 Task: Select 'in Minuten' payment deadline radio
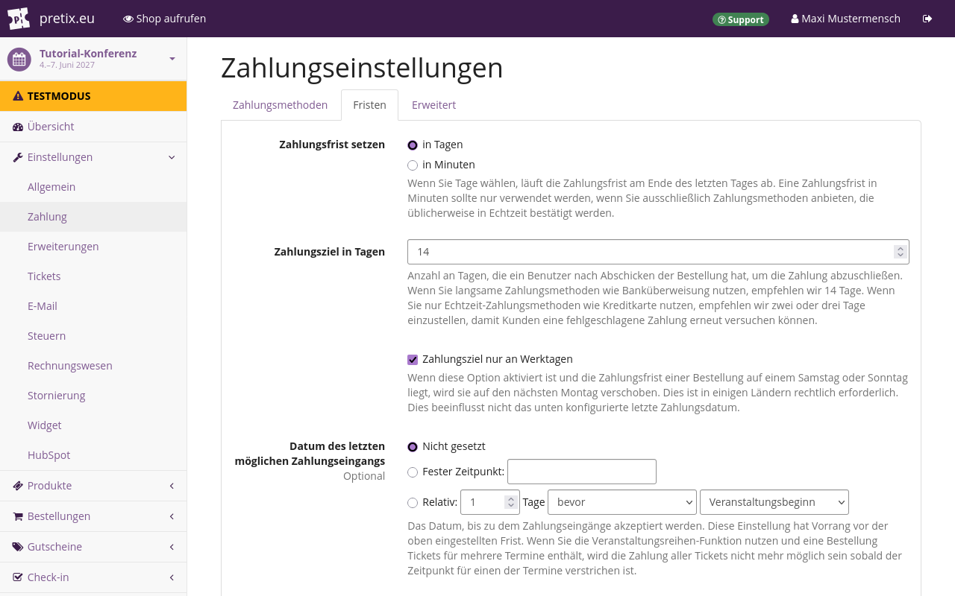point(413,165)
